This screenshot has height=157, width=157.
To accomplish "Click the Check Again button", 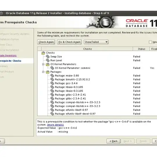I will 46,42.
